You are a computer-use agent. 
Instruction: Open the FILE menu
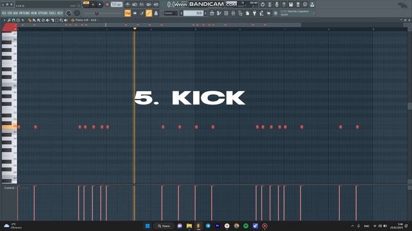tap(4, 13)
